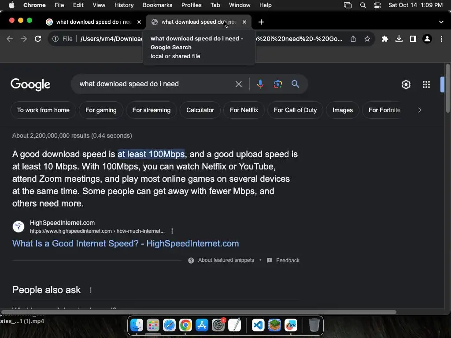Screen dimensions: 451x338
Task: Select the Images chip
Action: pos(343,110)
